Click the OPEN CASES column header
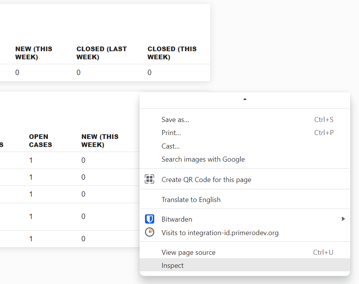The height and width of the screenshot is (284, 359). coord(40,140)
